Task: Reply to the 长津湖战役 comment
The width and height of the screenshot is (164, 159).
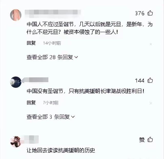Action: point(31,103)
